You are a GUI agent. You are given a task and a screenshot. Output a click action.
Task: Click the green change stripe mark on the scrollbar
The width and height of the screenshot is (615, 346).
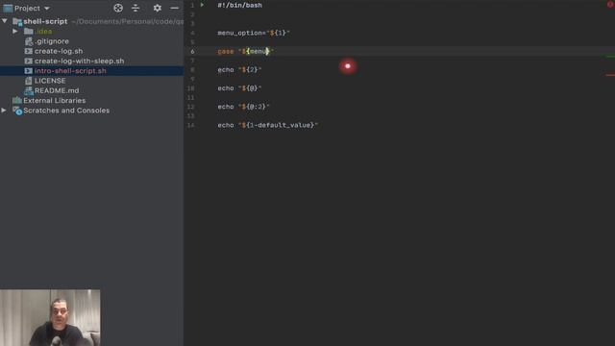pos(610,57)
